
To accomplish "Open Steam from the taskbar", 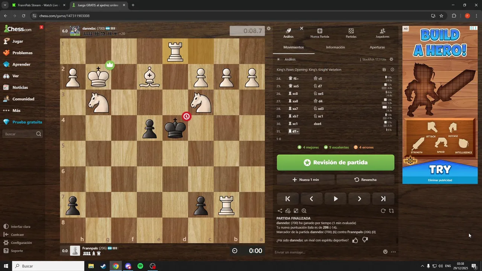I will pos(103,266).
